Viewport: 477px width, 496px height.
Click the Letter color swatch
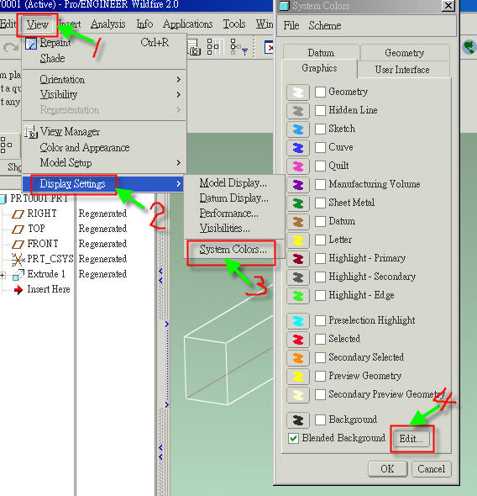(x=298, y=240)
